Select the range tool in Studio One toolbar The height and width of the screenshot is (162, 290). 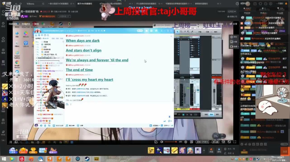181,32
